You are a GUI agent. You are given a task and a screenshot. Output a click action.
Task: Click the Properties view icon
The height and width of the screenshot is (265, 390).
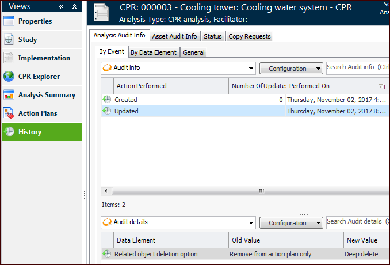point(9,21)
